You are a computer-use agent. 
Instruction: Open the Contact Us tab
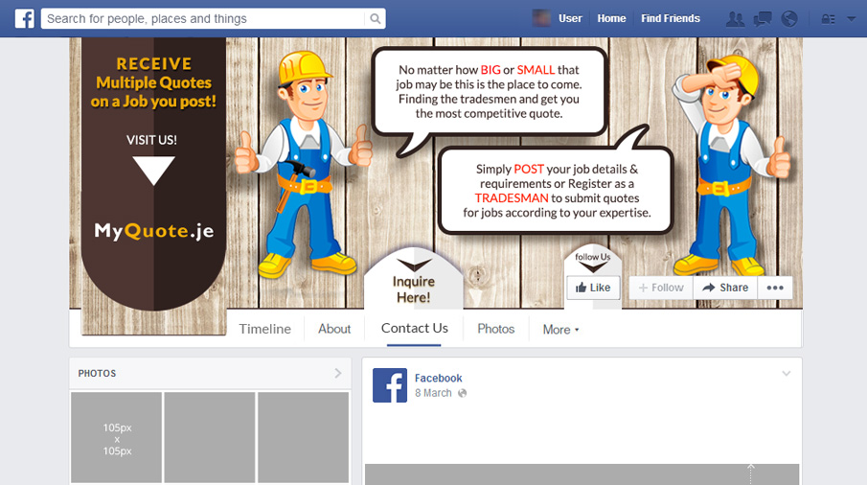414,329
